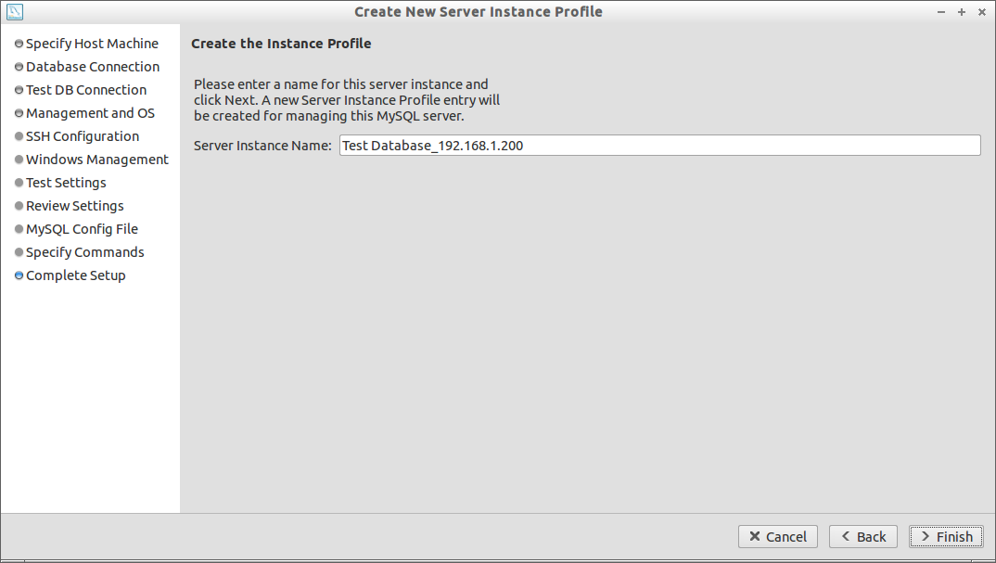
Task: Select the Specify Commands step
Action: tap(85, 252)
